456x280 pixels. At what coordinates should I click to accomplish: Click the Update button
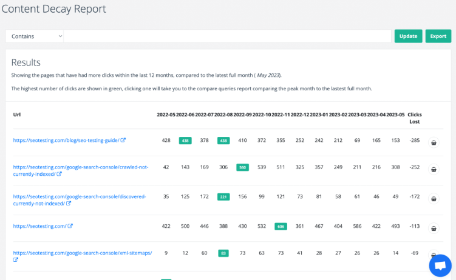coord(408,36)
